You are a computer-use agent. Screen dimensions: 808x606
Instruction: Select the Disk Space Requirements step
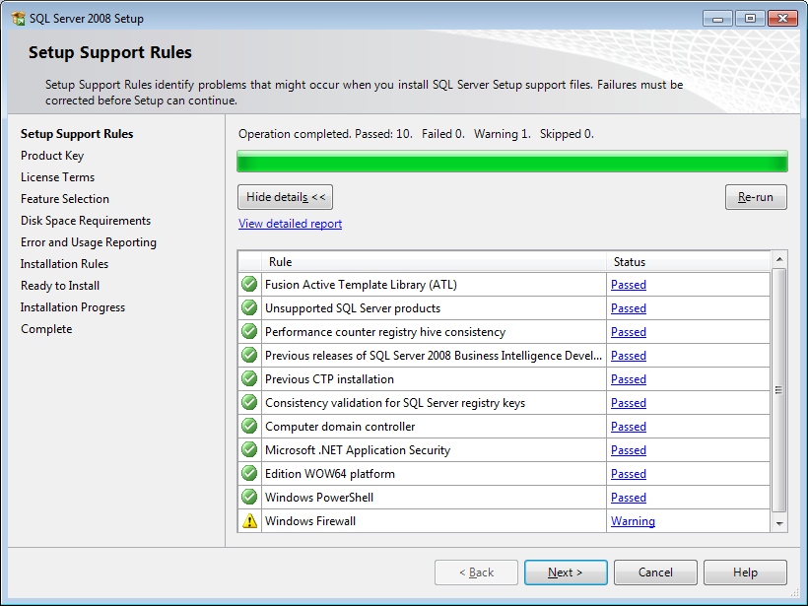coord(86,221)
